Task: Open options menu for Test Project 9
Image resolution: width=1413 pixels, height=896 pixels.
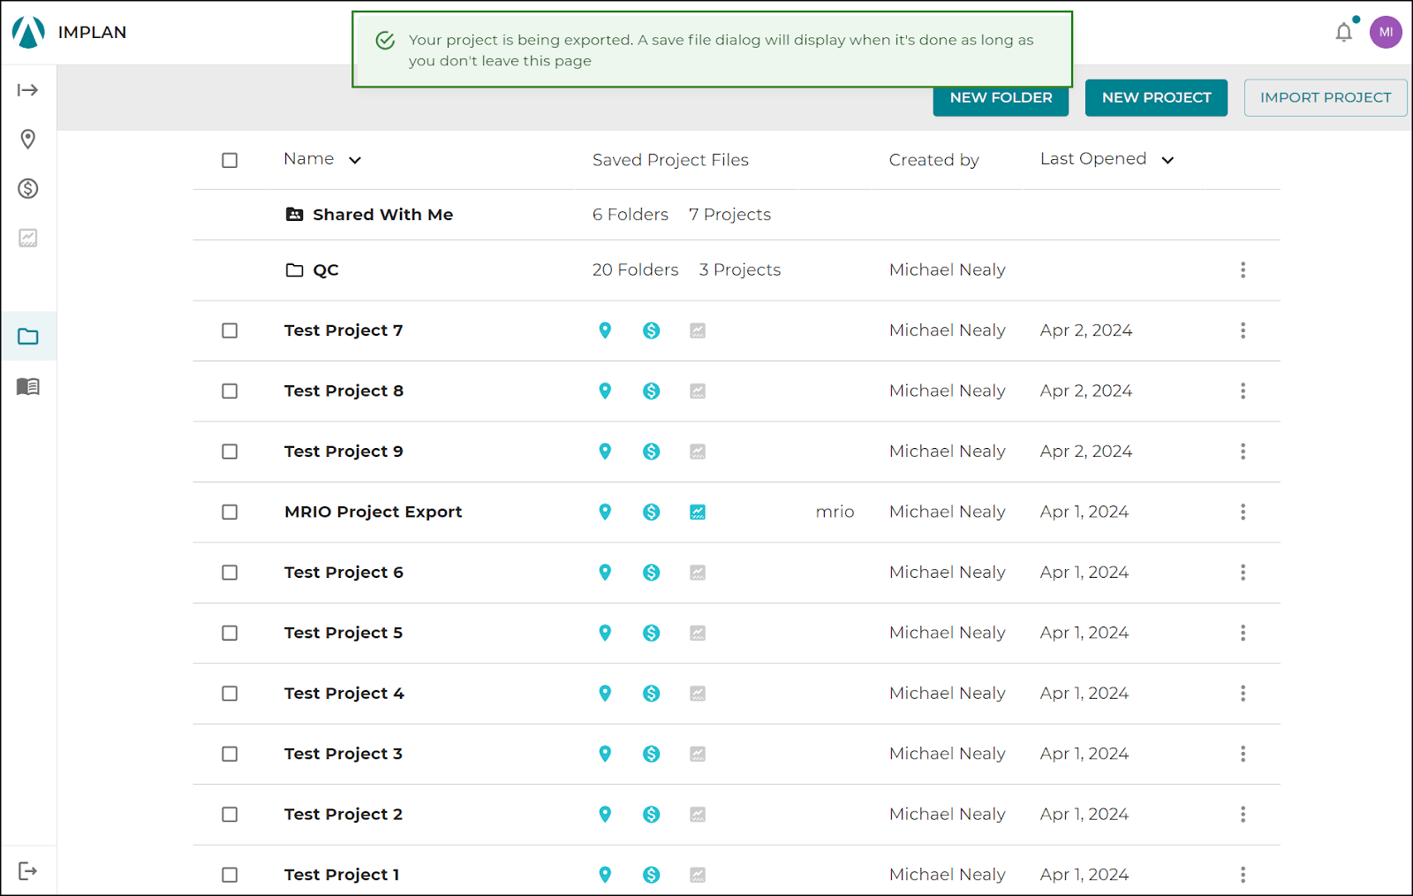Action: pyautogui.click(x=1243, y=452)
